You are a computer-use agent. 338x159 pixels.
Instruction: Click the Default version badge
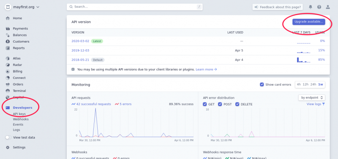pyautogui.click(x=98, y=60)
